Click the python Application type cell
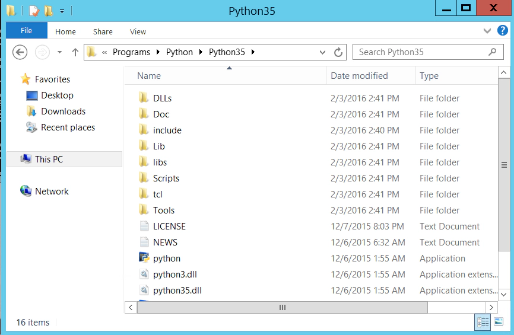Viewport: 514px width, 335px height. click(442, 259)
